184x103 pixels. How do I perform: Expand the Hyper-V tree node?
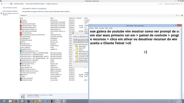click(74, 50)
